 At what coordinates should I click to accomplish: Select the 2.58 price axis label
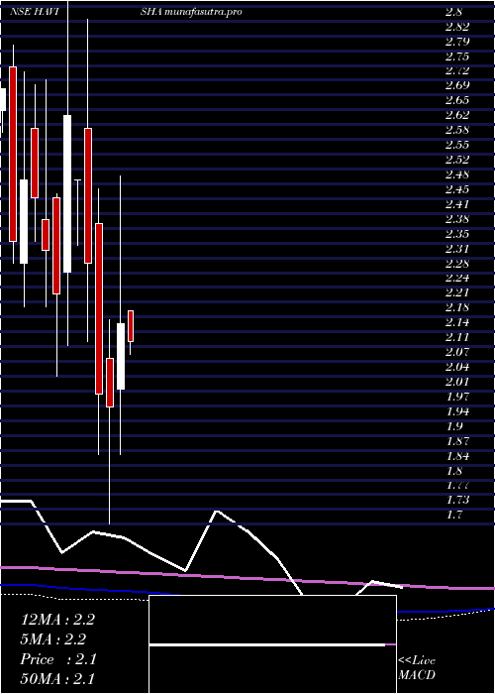457,130
